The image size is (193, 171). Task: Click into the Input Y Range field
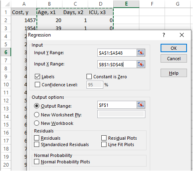(117, 53)
